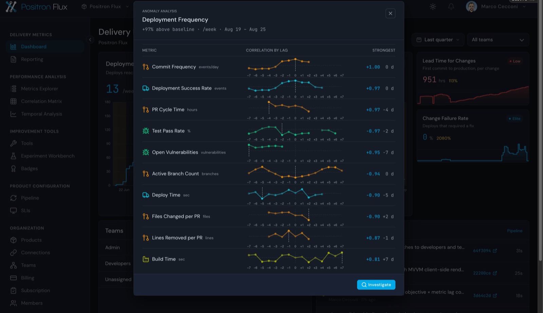Open the All teams filter dropdown
The width and height of the screenshot is (543, 313).
point(498,40)
